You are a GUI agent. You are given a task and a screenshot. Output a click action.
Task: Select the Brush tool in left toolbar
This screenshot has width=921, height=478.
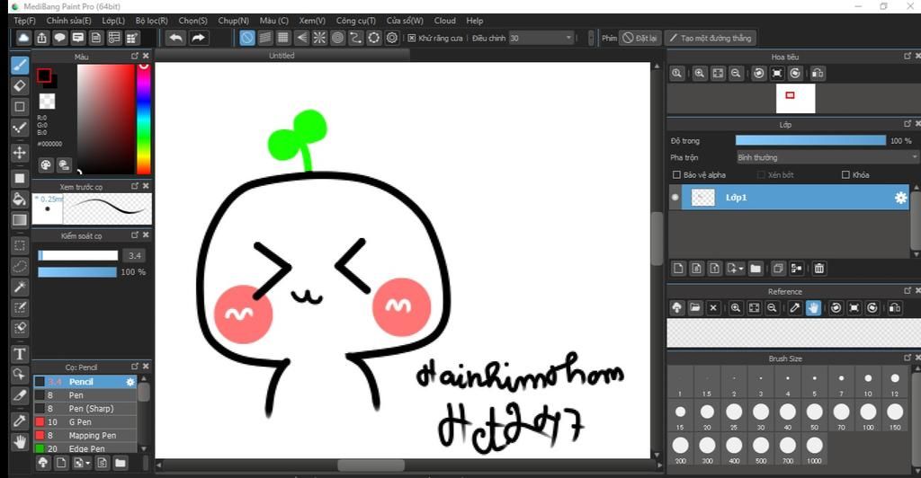[x=20, y=65]
